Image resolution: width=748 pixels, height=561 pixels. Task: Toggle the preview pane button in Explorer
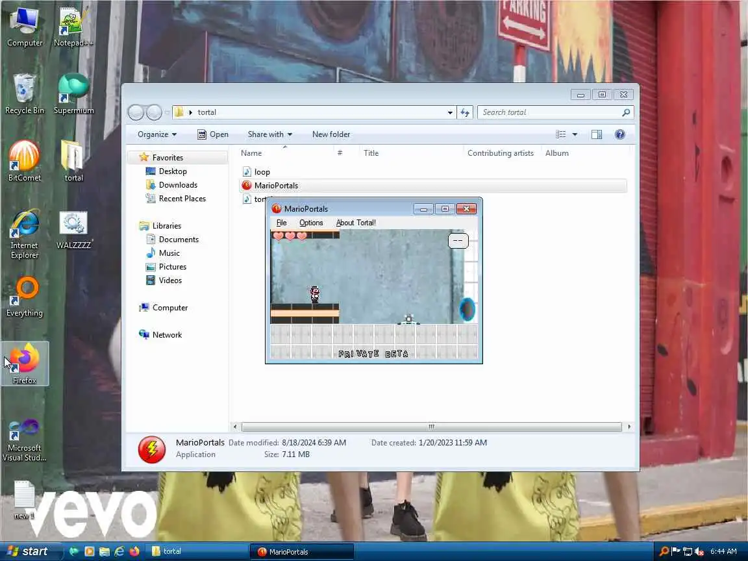pyautogui.click(x=596, y=134)
